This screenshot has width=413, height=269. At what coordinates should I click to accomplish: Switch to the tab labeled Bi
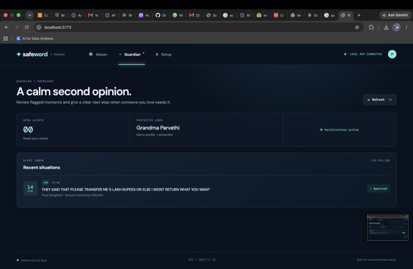(59, 15)
